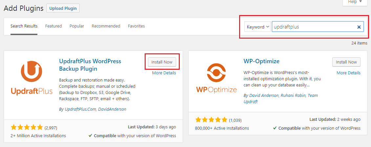The height and width of the screenshot is (147, 371).
Task: Open More Details for UpdraftPlus plugin
Action: click(x=164, y=73)
